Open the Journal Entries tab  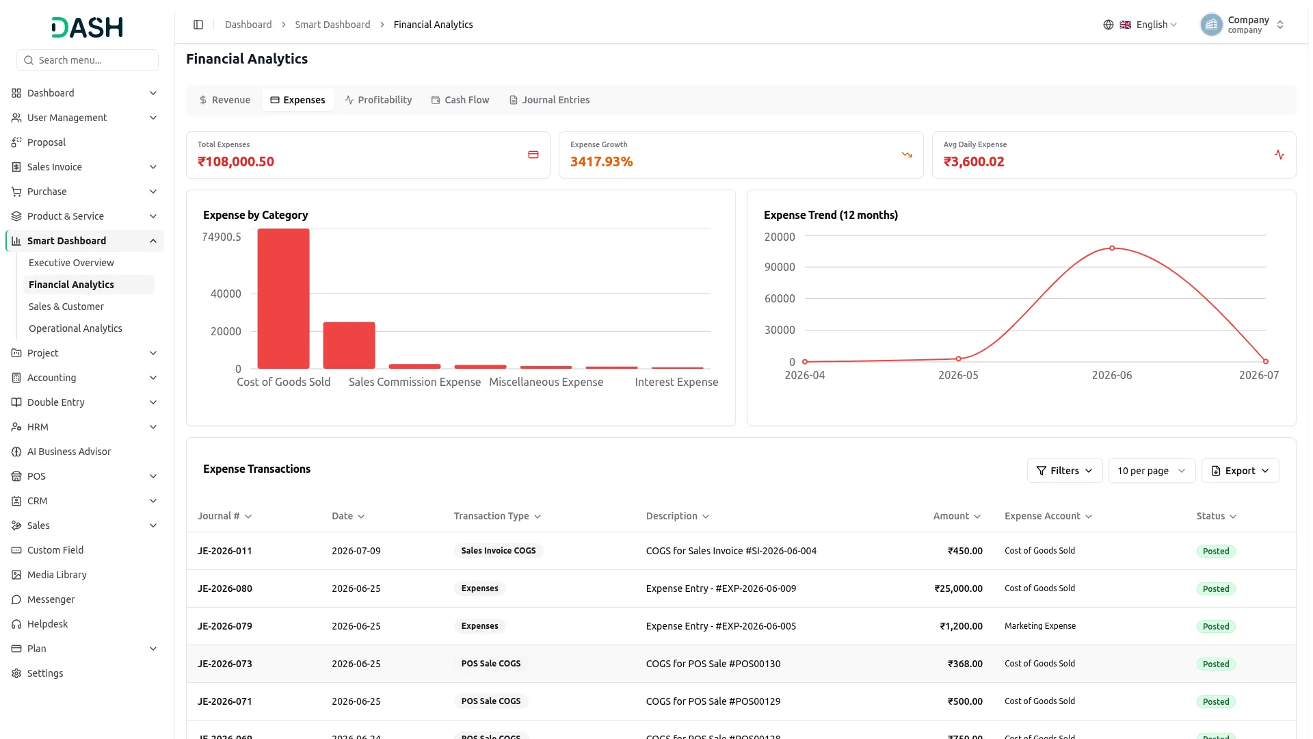click(x=549, y=100)
